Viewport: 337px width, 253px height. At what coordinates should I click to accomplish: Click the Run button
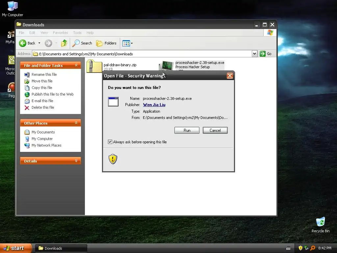[187, 130]
